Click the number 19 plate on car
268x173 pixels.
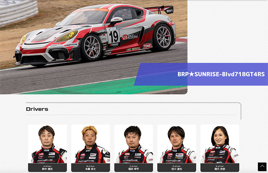(x=113, y=37)
